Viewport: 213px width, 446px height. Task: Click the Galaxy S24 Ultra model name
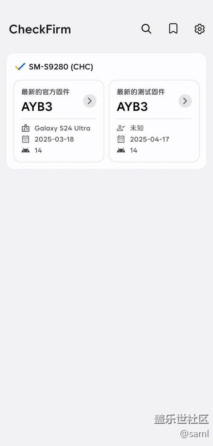62,128
